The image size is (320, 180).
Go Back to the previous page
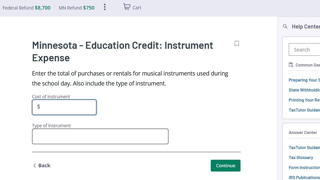point(42,165)
